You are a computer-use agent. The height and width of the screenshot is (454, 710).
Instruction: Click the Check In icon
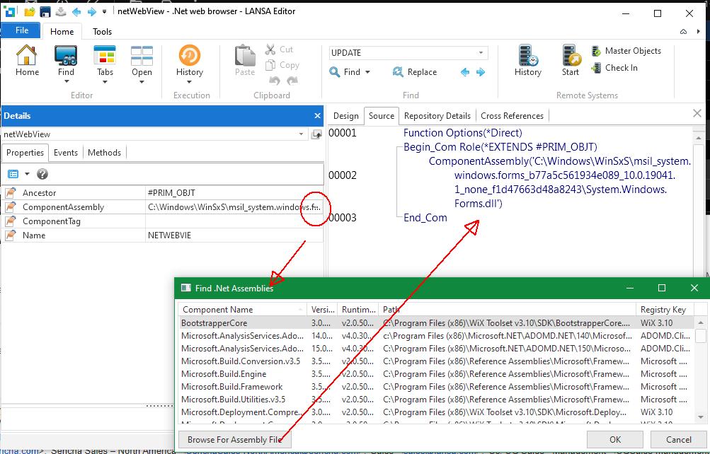(597, 68)
